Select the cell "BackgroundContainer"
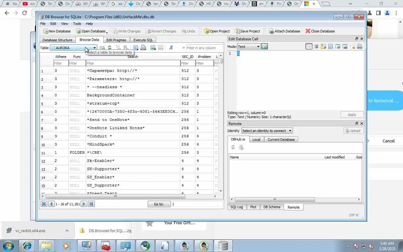The width and height of the screenshot is (403, 252). [133, 95]
